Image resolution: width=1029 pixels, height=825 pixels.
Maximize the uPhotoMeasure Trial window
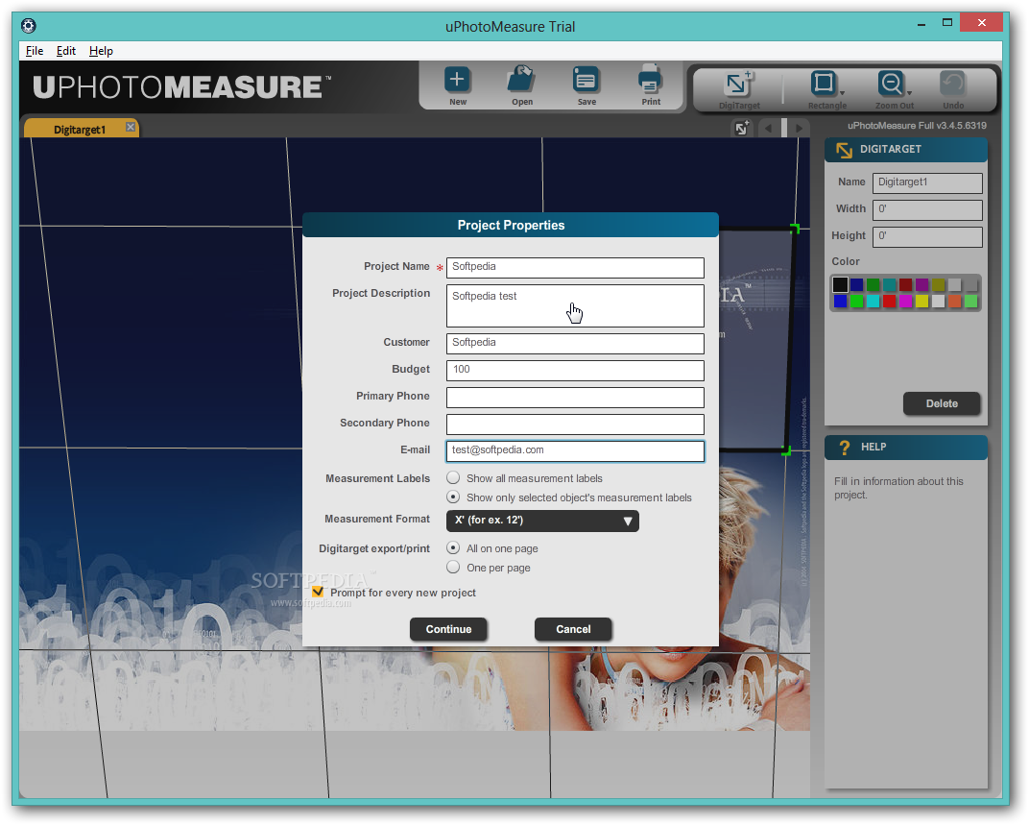click(x=947, y=22)
